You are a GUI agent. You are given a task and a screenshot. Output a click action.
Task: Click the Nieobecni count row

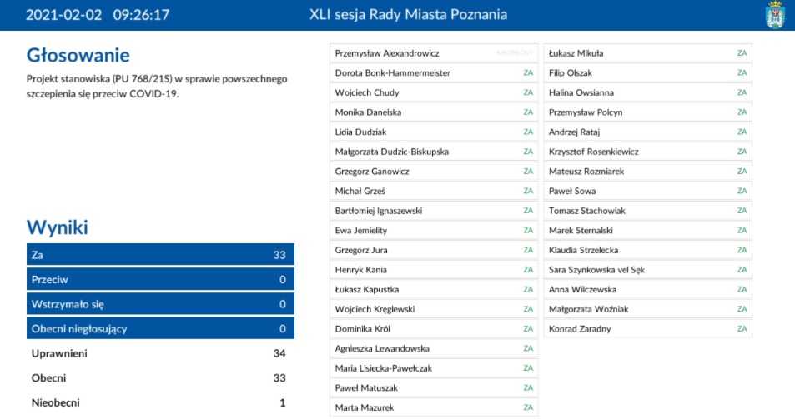[160, 403]
